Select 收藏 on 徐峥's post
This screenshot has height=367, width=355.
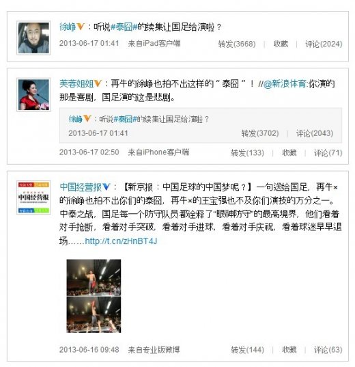(281, 44)
